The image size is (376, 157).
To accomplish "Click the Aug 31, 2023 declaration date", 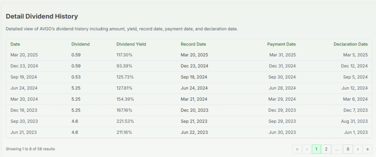I will (354, 122).
